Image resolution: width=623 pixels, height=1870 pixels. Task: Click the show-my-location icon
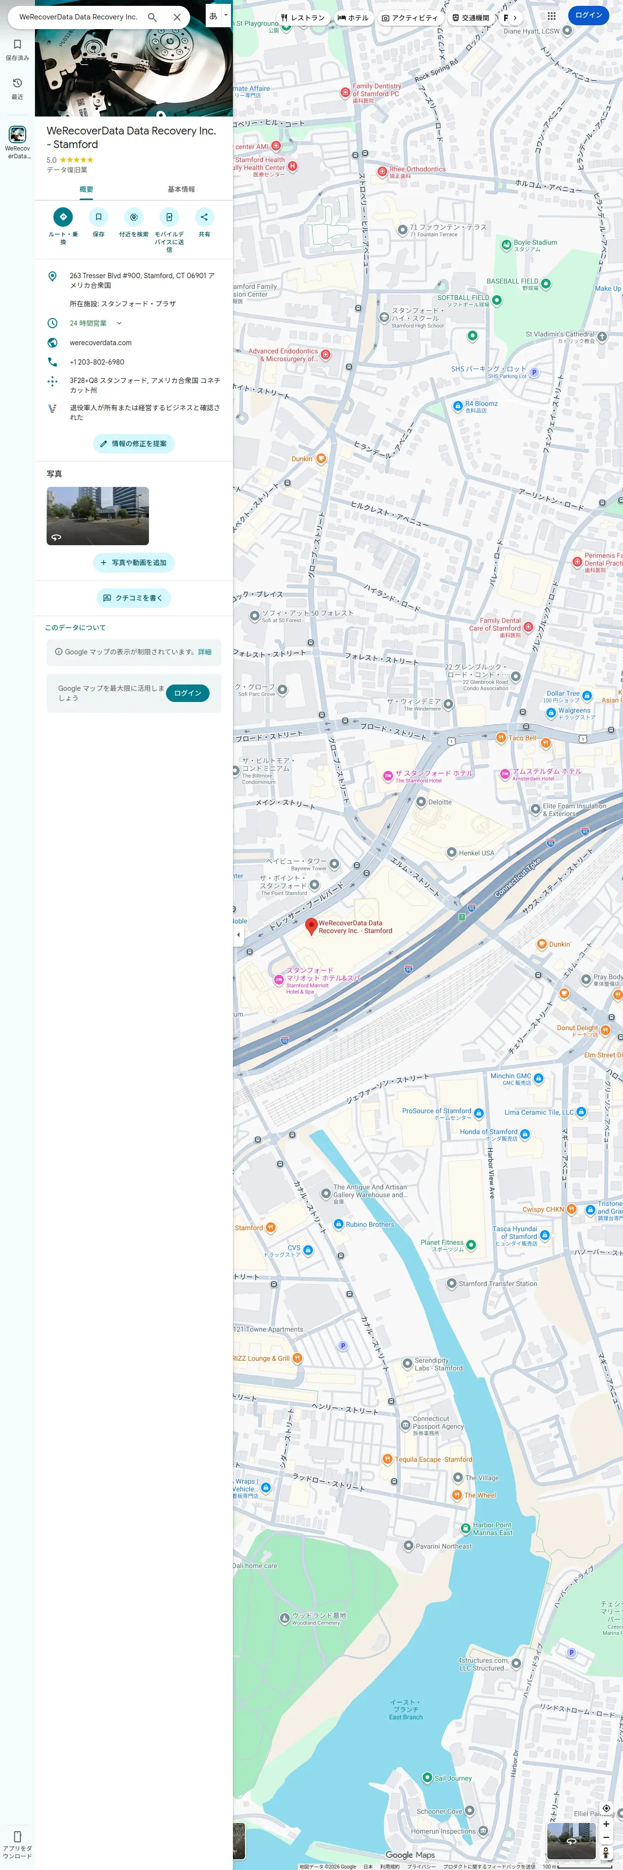pos(607,1808)
